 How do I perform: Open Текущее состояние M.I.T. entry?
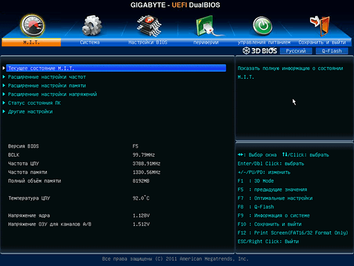pos(116,68)
